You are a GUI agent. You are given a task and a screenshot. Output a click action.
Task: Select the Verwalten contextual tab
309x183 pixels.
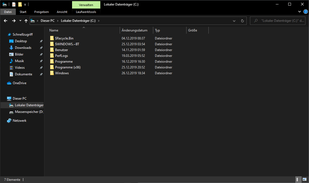pos(86,5)
